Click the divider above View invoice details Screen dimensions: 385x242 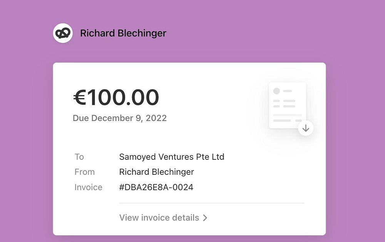(212, 203)
